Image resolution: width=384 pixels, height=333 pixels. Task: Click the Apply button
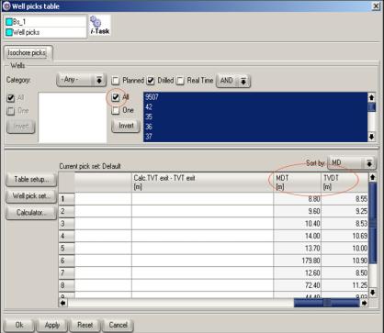pyautogui.click(x=52, y=325)
